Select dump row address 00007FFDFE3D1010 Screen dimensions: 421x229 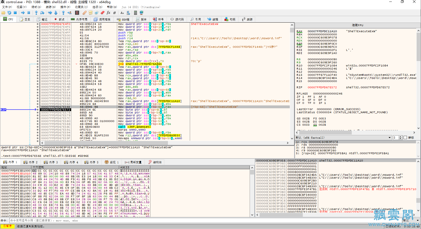click(x=16, y=173)
